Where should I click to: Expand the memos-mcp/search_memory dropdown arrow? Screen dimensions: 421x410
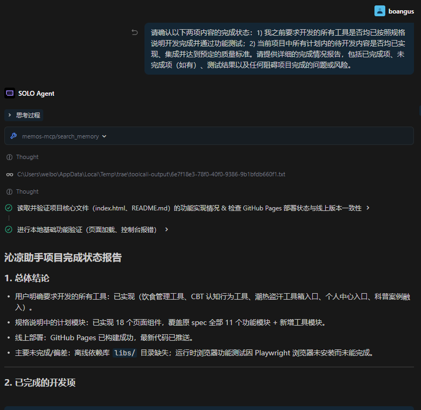[x=104, y=136]
